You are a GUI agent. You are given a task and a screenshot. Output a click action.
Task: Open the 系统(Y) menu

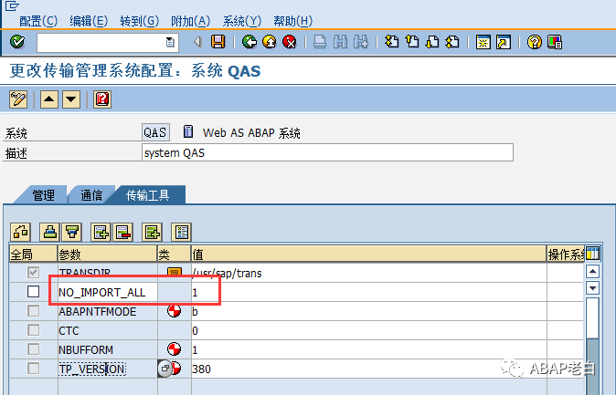pyautogui.click(x=241, y=21)
